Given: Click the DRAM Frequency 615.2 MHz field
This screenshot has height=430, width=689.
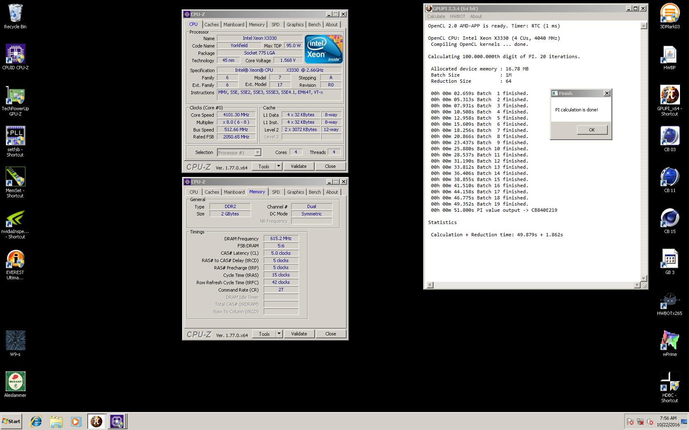Looking at the screenshot, I should point(281,238).
